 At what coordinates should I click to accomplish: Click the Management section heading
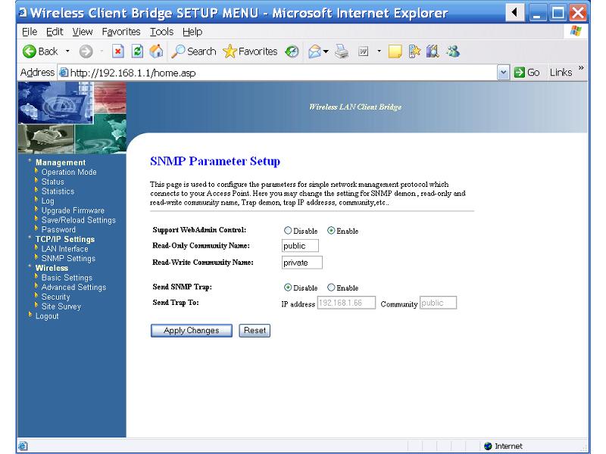coord(61,163)
